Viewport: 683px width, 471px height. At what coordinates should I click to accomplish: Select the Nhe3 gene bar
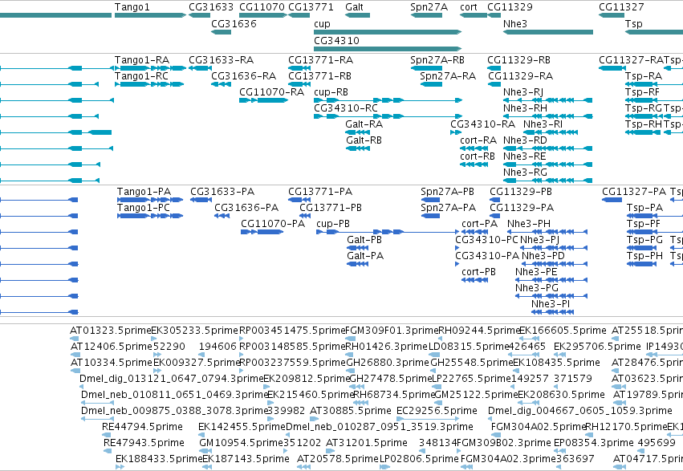coord(548,32)
